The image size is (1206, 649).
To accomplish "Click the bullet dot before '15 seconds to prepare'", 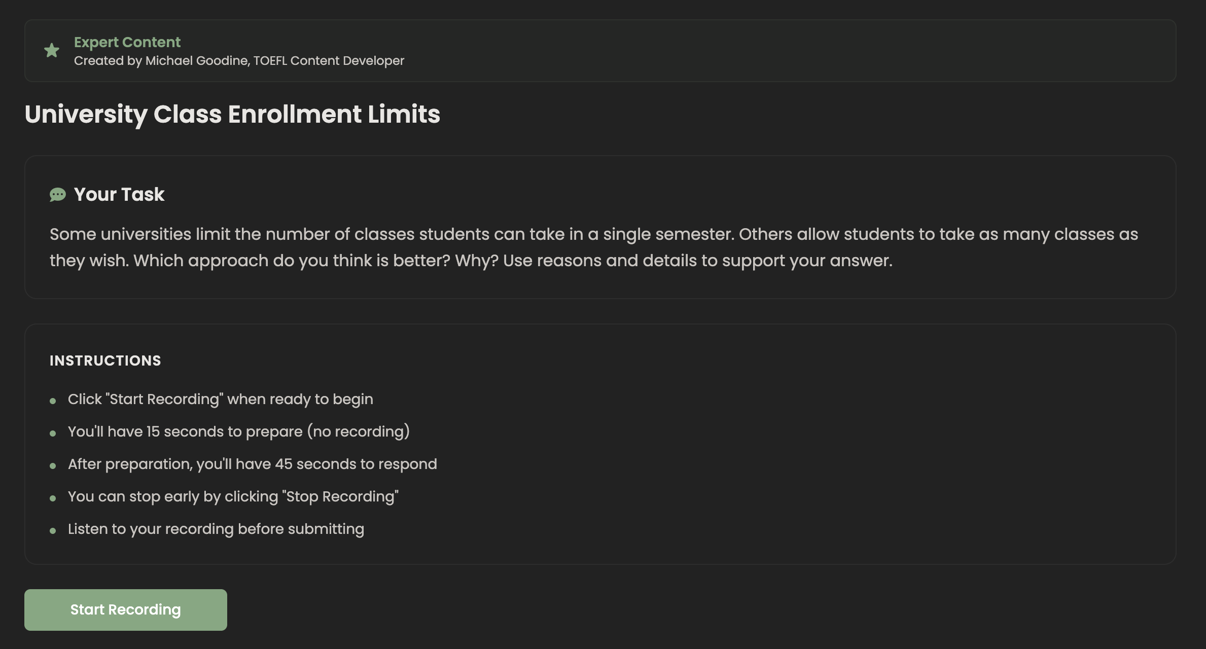I will click(x=53, y=434).
